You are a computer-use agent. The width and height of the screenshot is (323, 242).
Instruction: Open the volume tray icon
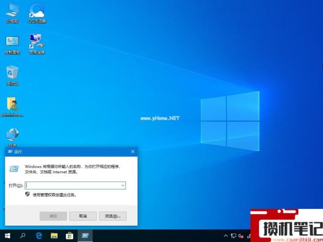(x=240, y=236)
